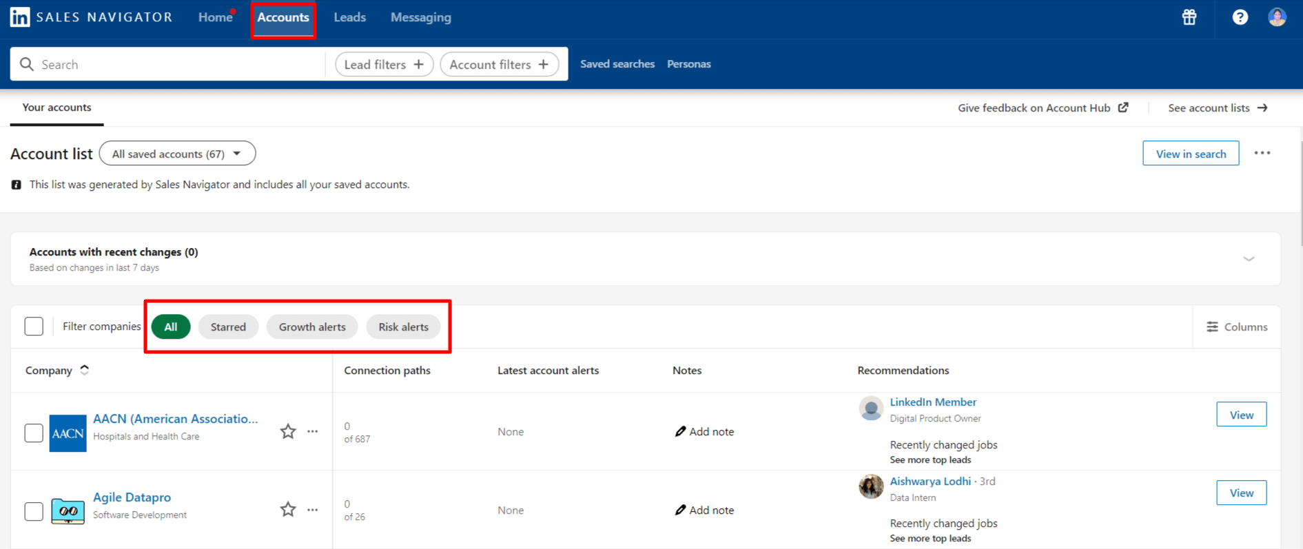Open All saved accounts dropdown

177,154
